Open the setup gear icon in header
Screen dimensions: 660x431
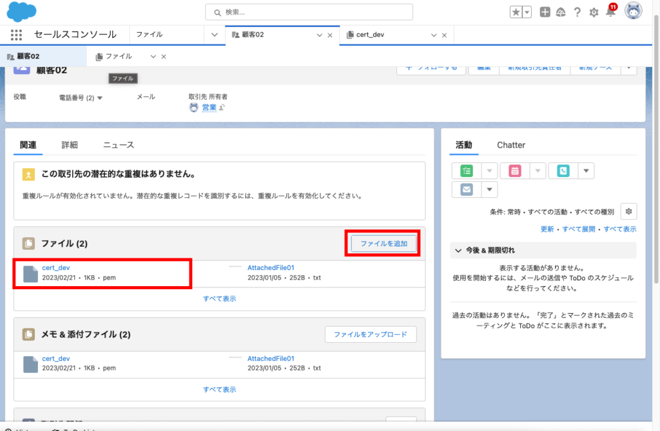pos(594,12)
